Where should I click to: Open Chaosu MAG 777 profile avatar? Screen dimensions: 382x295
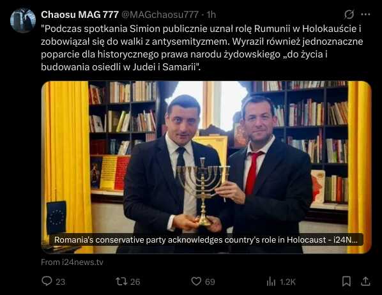pos(23,20)
